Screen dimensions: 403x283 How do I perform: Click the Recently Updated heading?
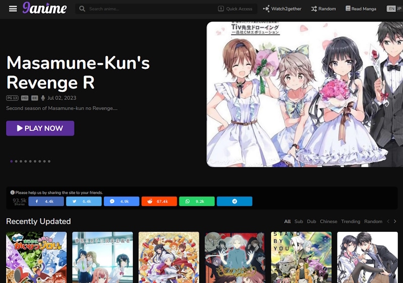click(38, 221)
